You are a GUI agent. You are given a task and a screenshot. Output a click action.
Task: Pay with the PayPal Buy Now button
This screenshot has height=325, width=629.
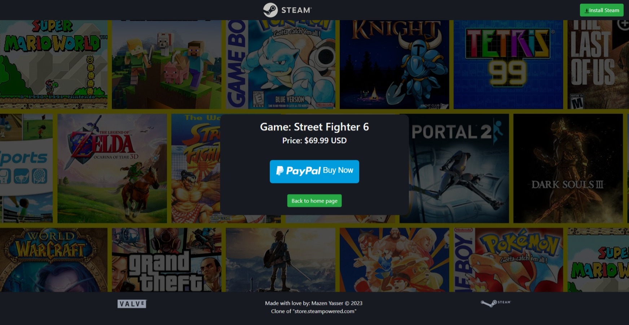314,171
